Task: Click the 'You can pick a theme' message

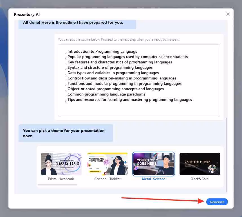Action: pos(66,133)
